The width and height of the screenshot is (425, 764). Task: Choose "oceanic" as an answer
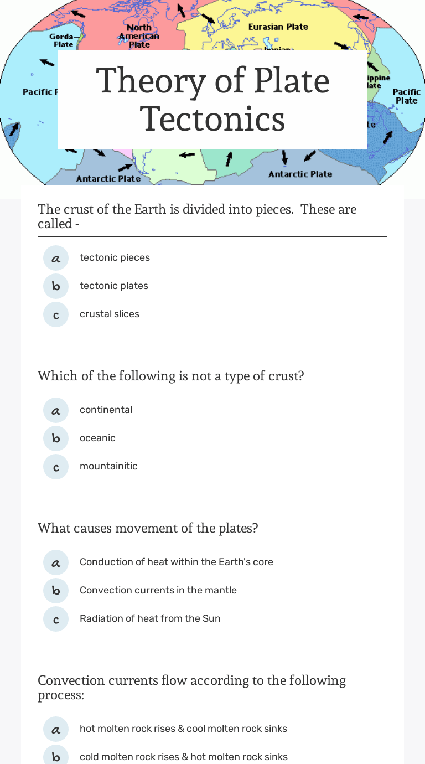97,438
